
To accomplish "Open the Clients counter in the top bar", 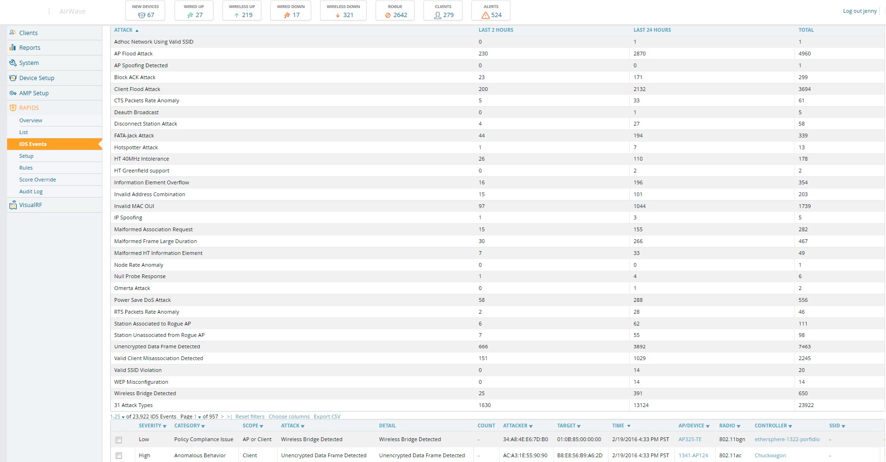I will pyautogui.click(x=443, y=11).
